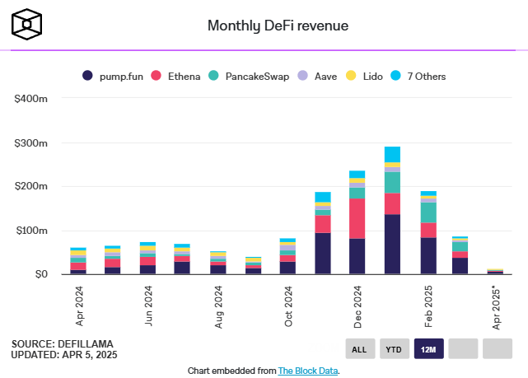Screen dimensions: 528x378
Task: Click the Monthly DeFi revenue title
Action: pos(278,26)
